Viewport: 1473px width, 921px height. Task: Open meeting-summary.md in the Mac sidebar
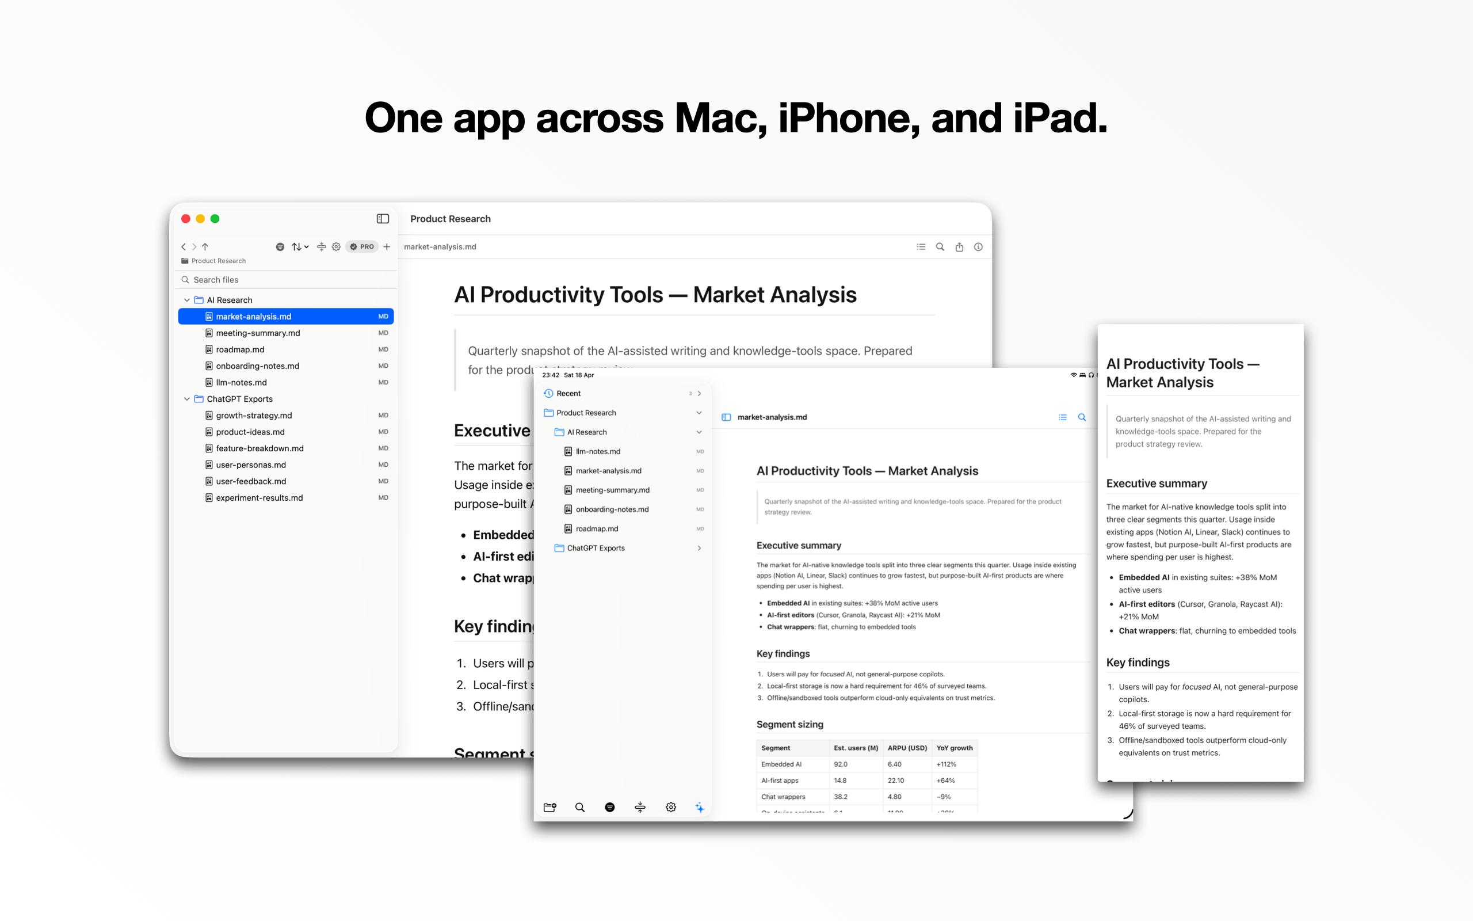pos(286,333)
